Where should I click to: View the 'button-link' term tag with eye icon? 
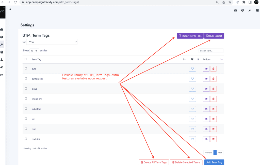(x=206, y=79)
